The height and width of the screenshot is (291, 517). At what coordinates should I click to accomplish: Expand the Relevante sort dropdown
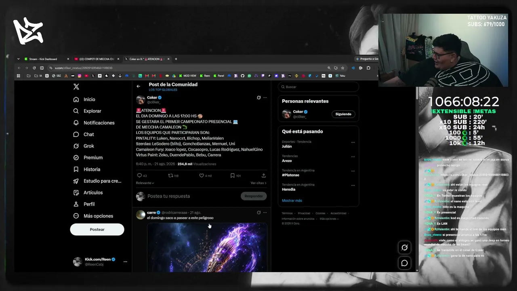(145, 183)
